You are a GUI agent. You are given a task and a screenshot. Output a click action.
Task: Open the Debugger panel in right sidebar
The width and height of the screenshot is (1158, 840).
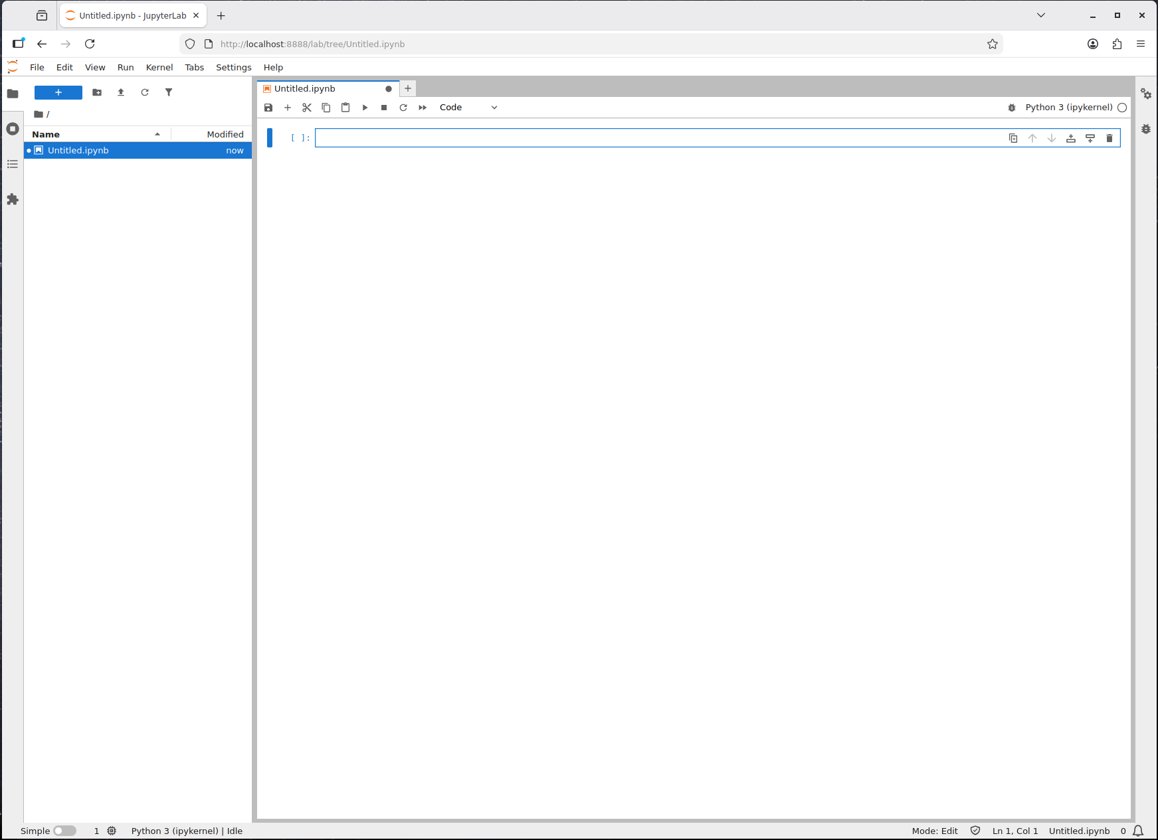pos(1146,129)
